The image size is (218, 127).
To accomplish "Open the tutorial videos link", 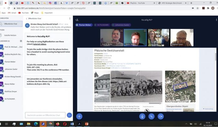I will (40, 44).
